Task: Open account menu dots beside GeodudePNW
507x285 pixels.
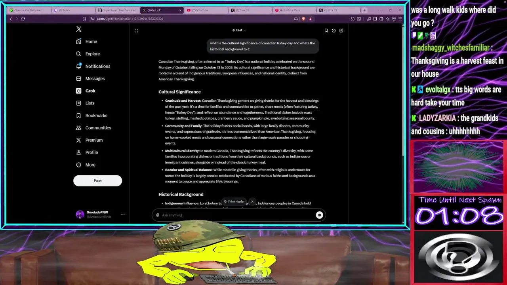Action: [x=123, y=215]
